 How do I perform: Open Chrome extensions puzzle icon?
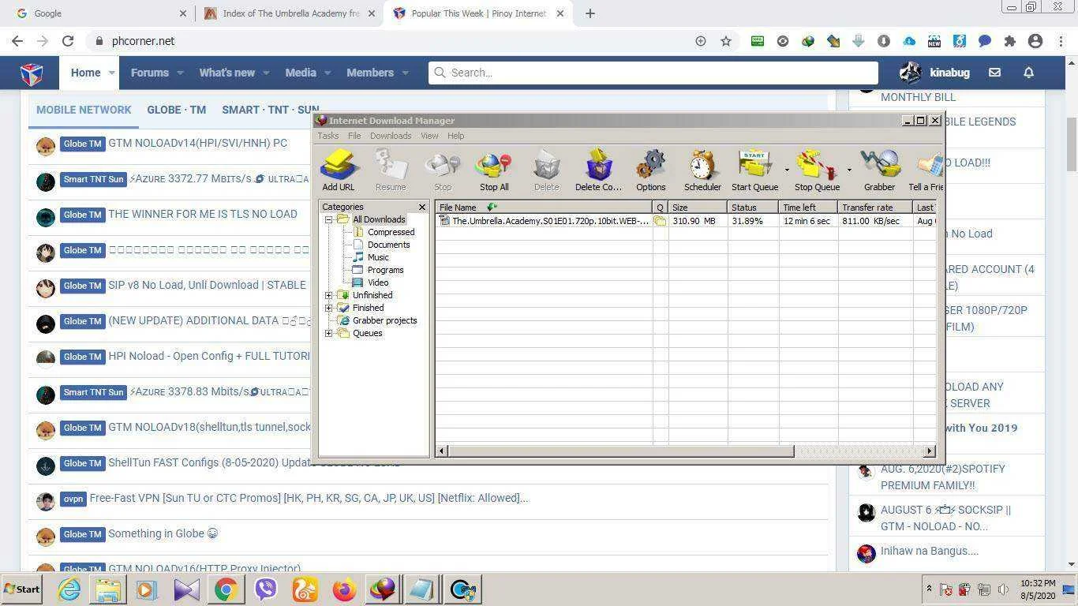click(x=1010, y=41)
